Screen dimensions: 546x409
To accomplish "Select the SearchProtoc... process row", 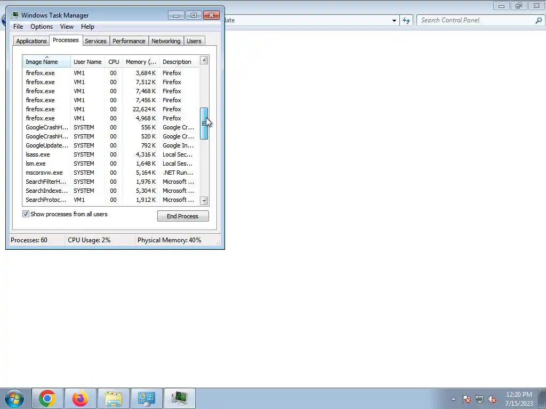I will click(111, 200).
